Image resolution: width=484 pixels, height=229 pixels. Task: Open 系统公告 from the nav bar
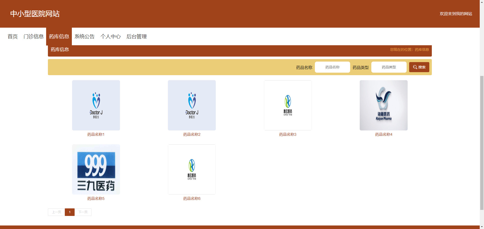pos(84,36)
